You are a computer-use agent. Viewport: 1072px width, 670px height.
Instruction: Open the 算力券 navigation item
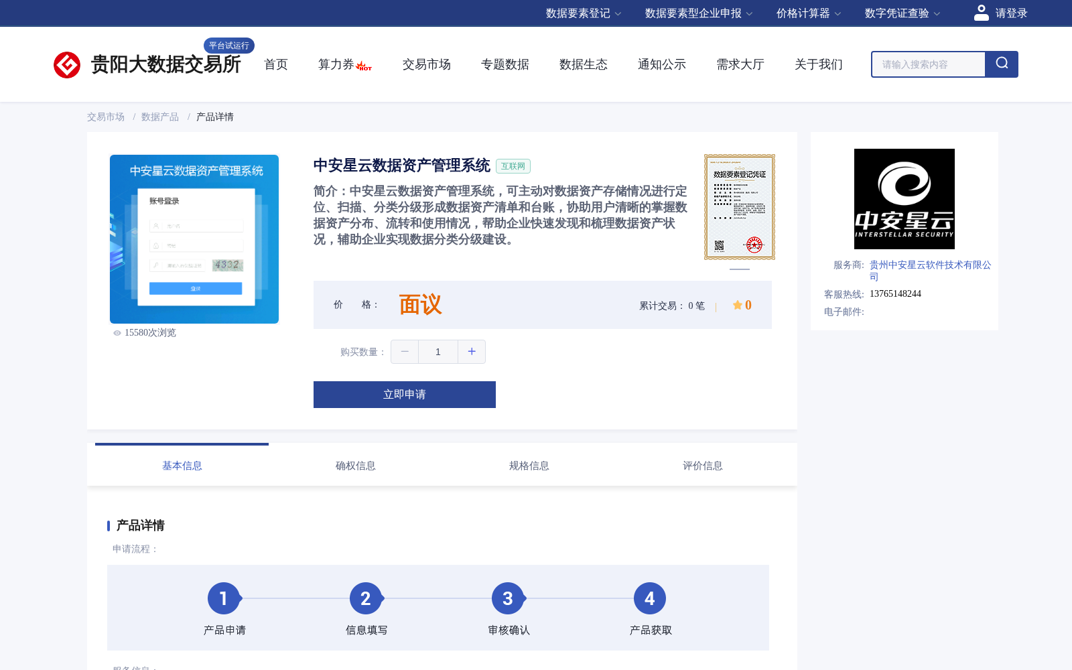(336, 64)
